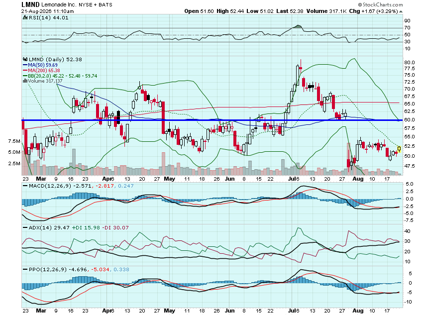Click the High 52.44 value
The height and width of the screenshot is (315, 423).
coord(230,11)
